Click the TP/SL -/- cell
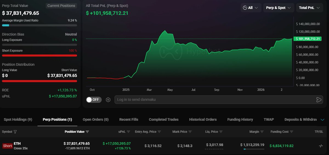Viewport: 329px width, 155px height. pyautogui.click(x=321, y=146)
